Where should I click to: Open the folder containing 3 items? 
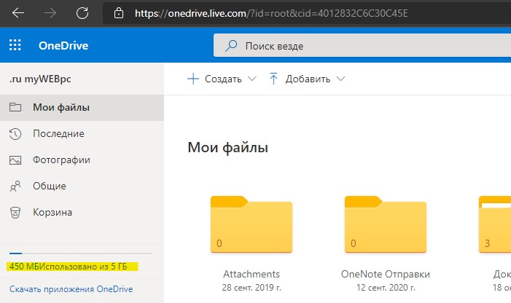click(x=495, y=224)
